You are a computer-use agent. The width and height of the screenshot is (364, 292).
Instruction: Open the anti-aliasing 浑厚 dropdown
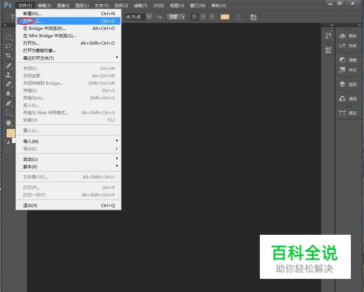coord(176,17)
